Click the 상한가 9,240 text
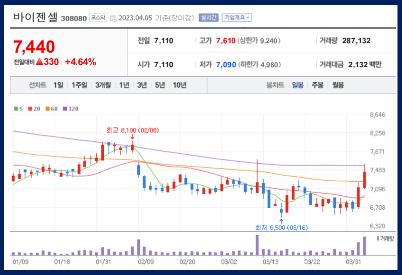Screen dimensions: 402x275 point(259,41)
